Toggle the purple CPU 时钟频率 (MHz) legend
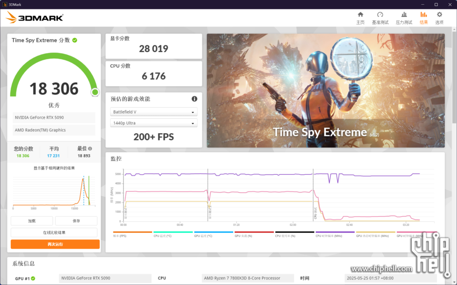The height and width of the screenshot is (285, 457). click(335, 232)
